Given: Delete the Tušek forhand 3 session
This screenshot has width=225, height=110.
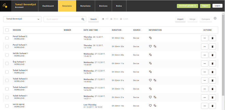Looking at the screenshot, I should (212, 80).
